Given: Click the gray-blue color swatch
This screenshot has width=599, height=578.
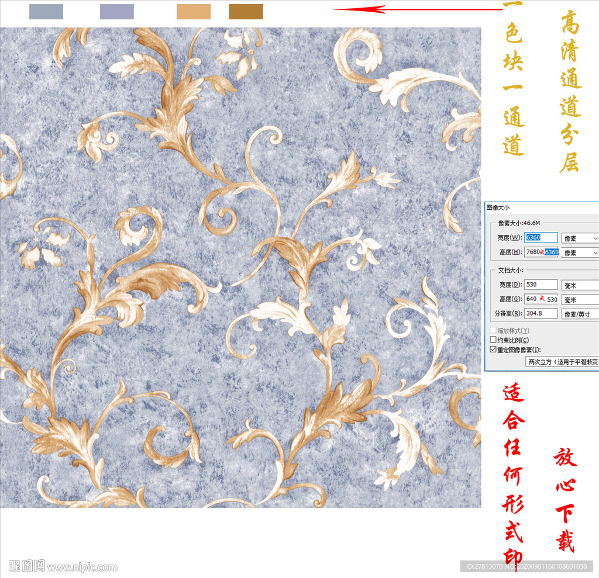Looking at the screenshot, I should click(46, 12).
